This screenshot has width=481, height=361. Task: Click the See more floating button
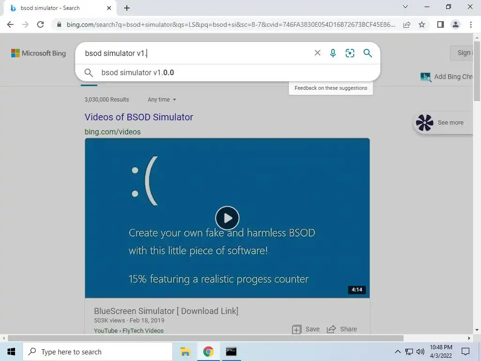pos(443,123)
